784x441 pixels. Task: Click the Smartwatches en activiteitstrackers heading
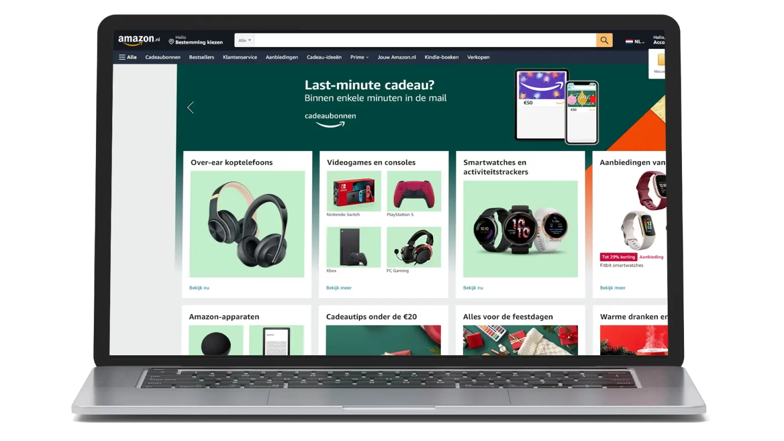point(496,167)
